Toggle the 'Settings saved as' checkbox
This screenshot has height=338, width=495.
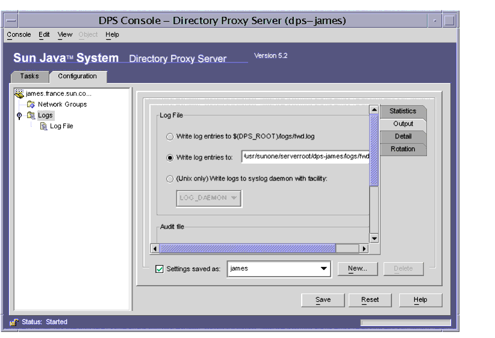click(160, 269)
